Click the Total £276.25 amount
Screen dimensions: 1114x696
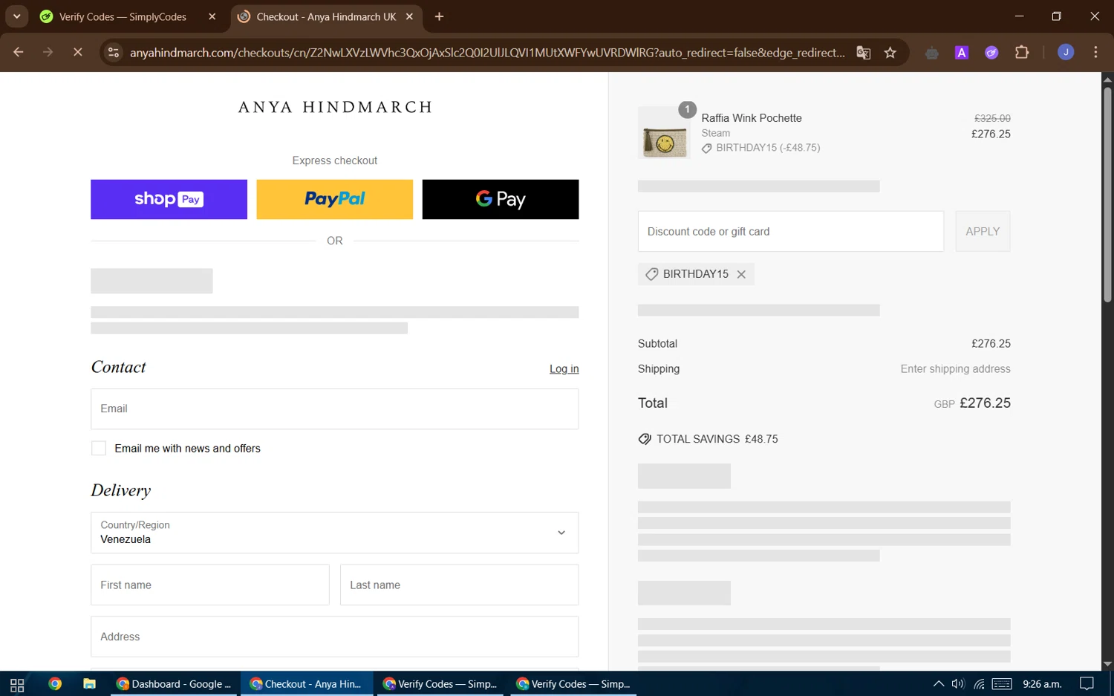[x=985, y=403]
